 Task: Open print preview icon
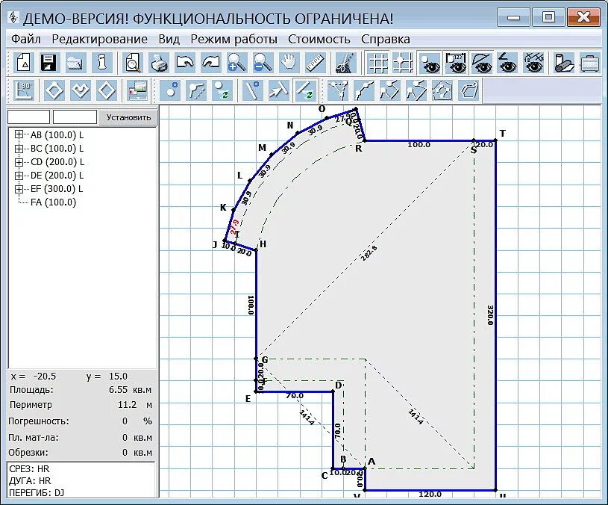133,62
